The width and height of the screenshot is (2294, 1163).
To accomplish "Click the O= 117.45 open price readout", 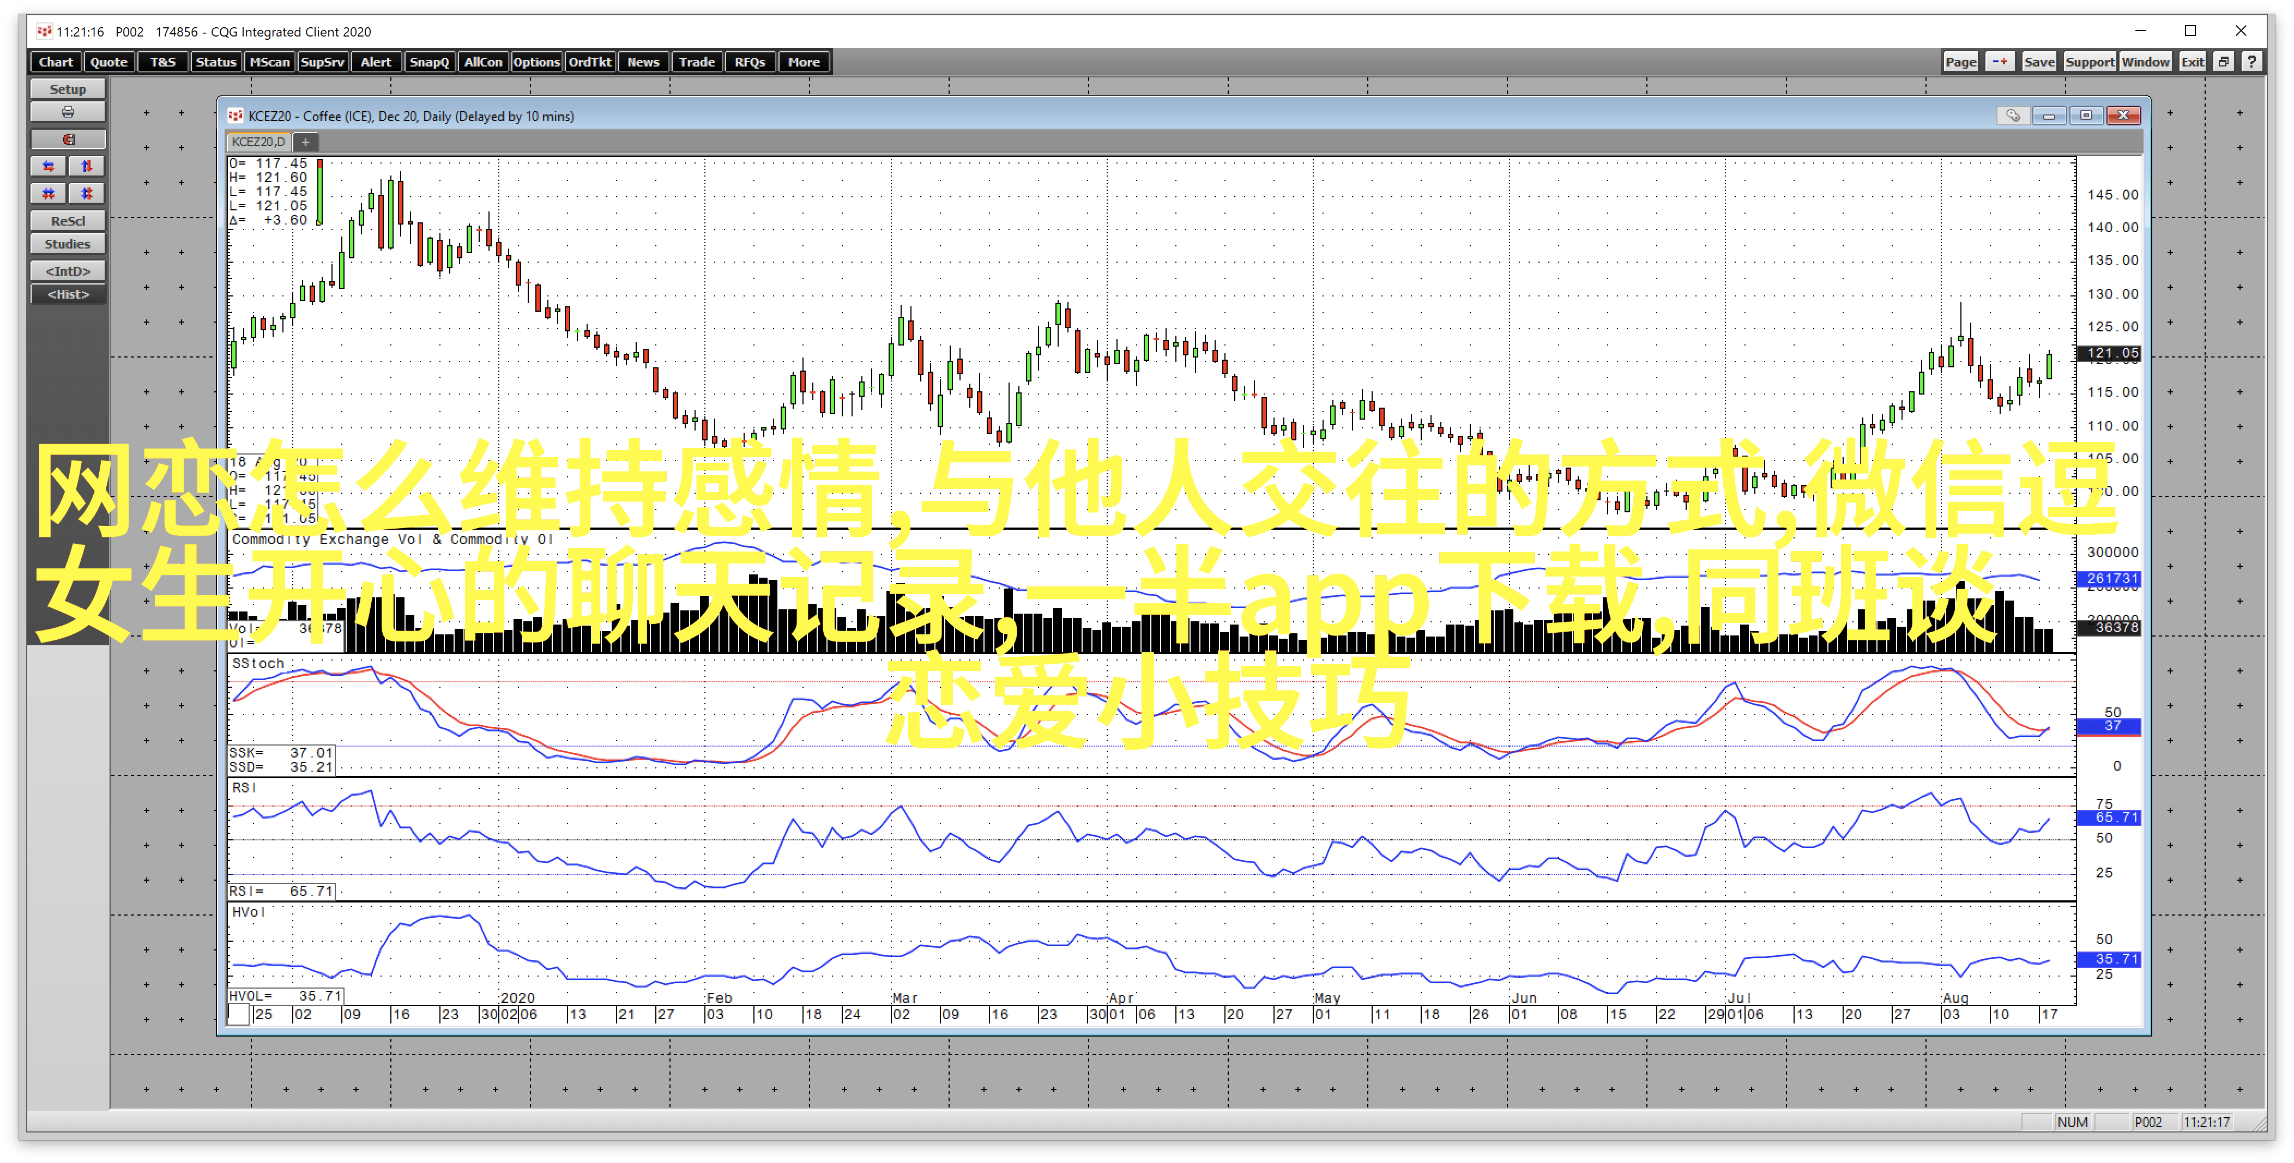I will click(268, 164).
